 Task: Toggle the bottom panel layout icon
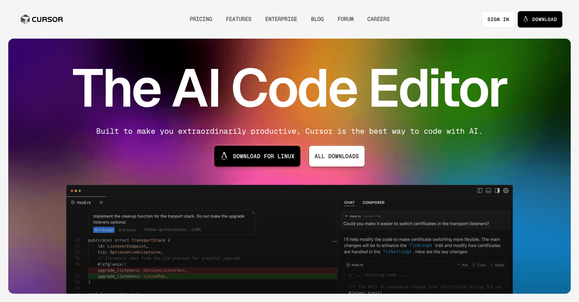pos(488,191)
